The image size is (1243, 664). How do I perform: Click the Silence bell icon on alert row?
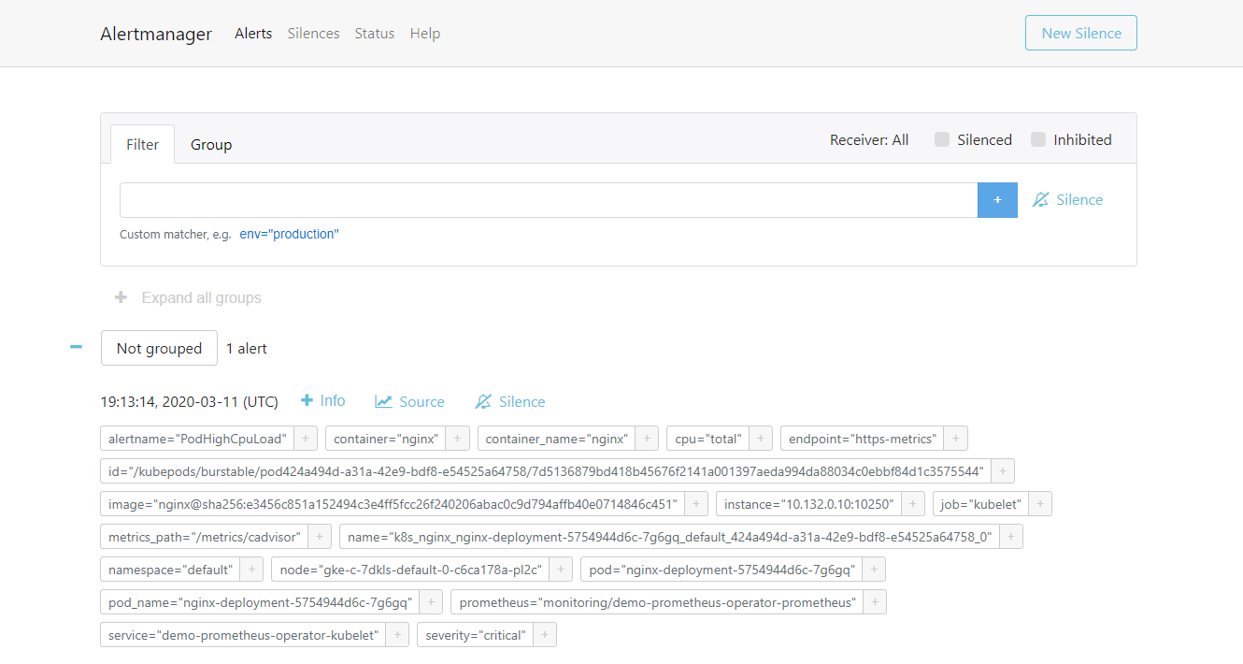tap(483, 401)
